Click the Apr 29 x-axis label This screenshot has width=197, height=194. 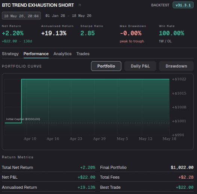coord(99,139)
